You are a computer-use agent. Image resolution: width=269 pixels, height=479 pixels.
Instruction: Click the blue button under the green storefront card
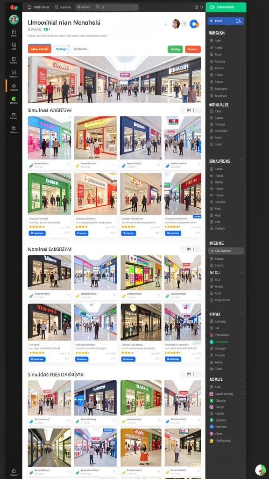click(37, 233)
